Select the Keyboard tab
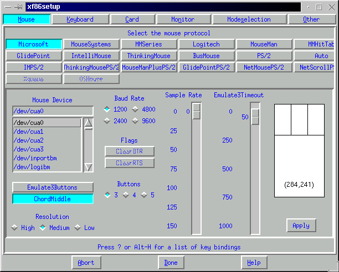 (x=80, y=19)
